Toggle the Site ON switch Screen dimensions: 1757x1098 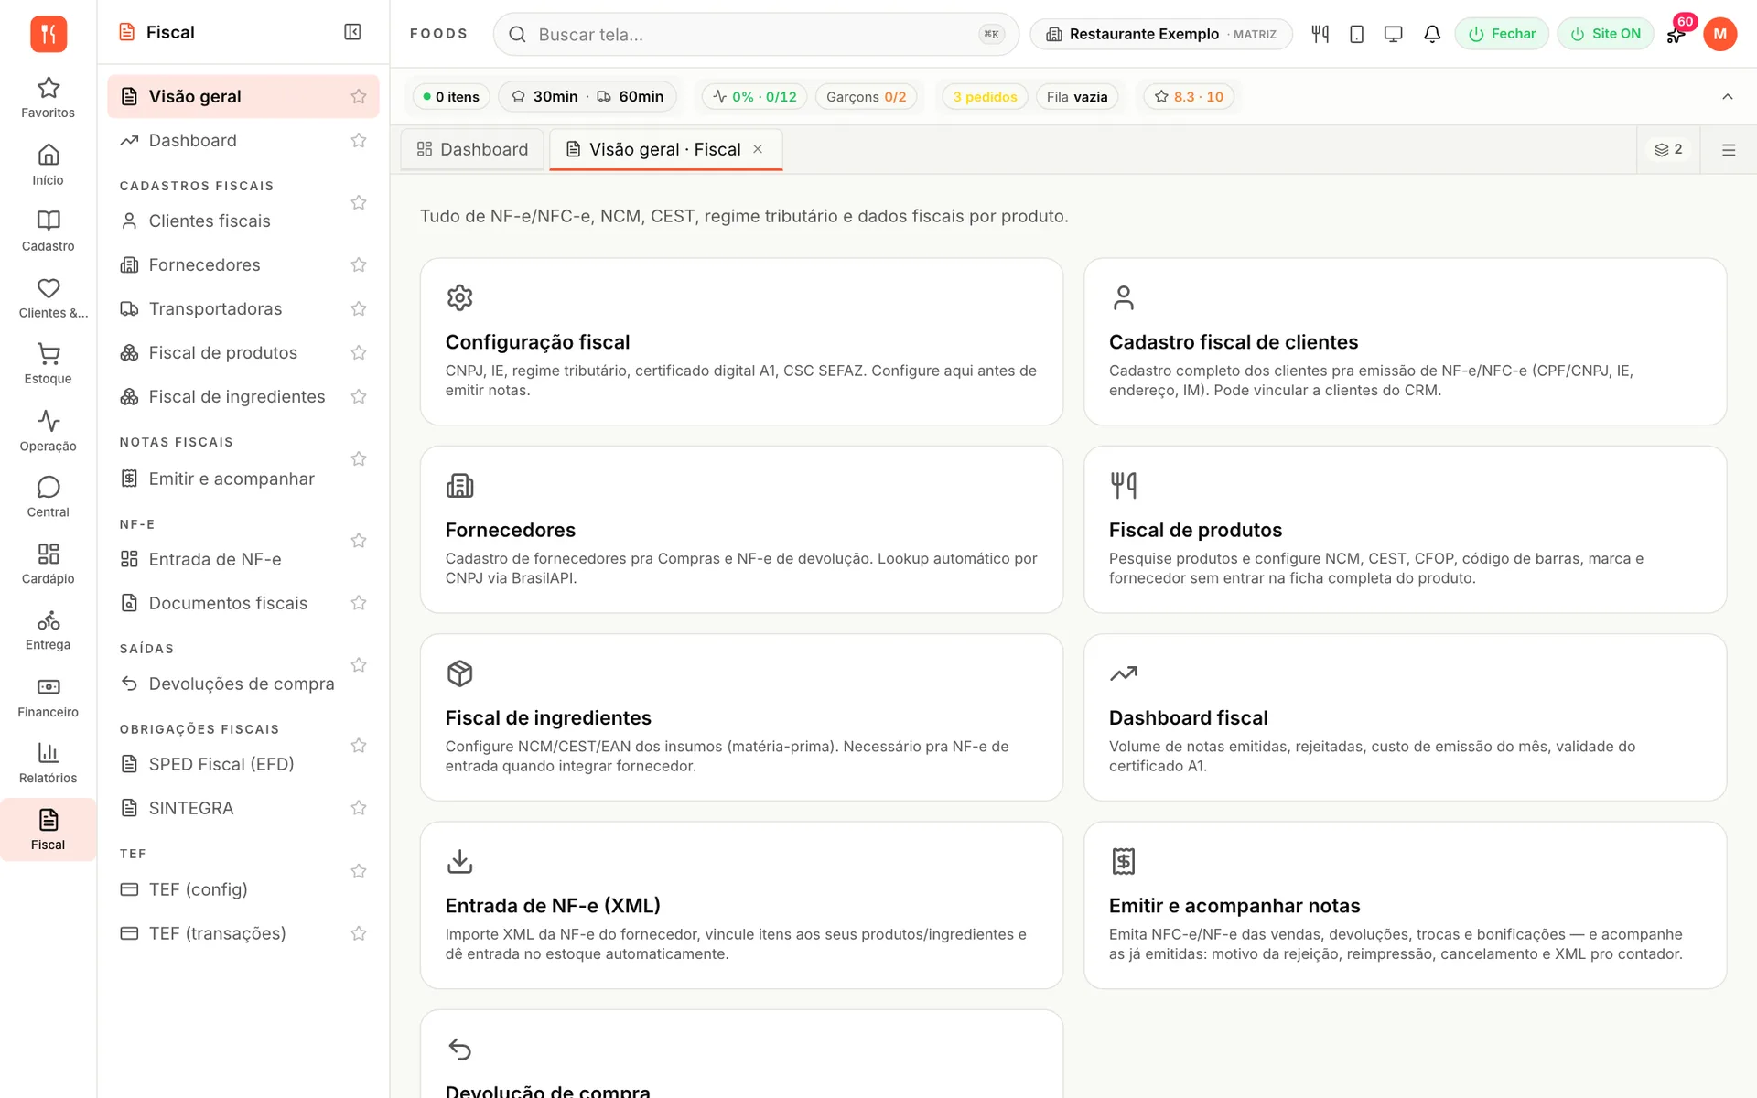coord(1605,34)
